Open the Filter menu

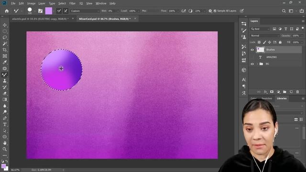coord(72,3)
